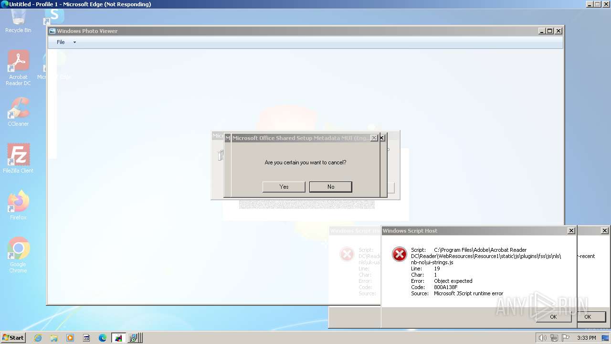This screenshot has width=611, height=344.
Task: Click the red error icon in Script Host
Action: coord(399,254)
